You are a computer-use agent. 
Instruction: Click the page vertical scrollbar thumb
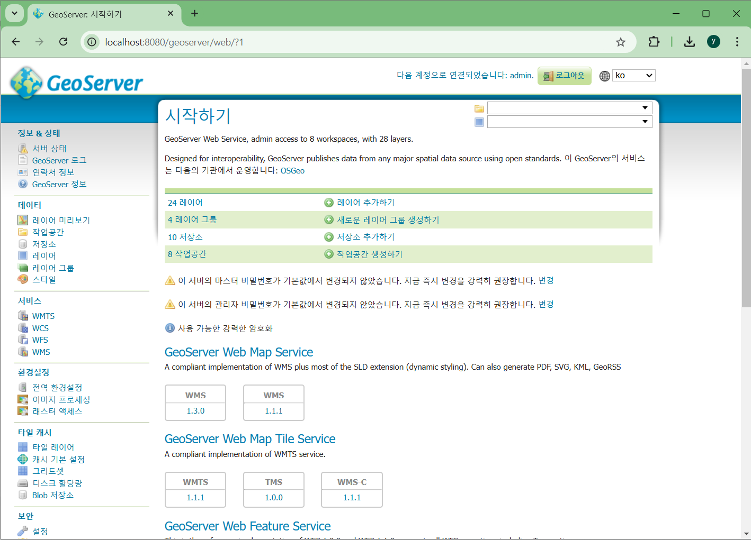pos(746,188)
